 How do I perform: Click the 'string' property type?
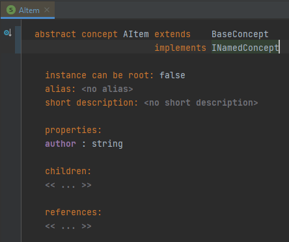[107, 144]
